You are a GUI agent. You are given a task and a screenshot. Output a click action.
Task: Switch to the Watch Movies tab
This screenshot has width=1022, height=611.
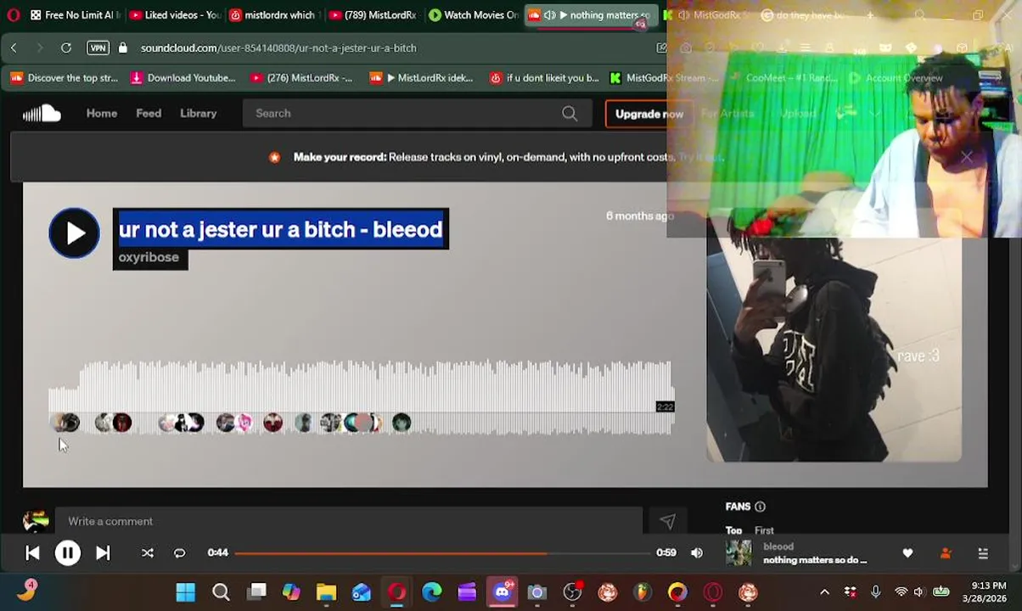point(473,15)
